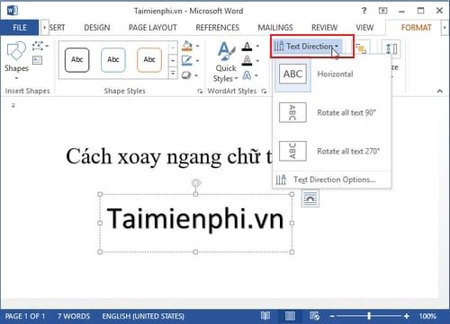Image resolution: width=450 pixels, height=324 pixels.
Task: Click the Text Effects glowing A icon
Action: 247,75
